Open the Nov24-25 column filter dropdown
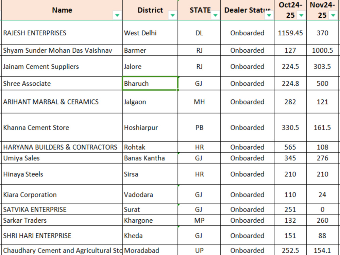Screen dimensions: 340x255 (333, 15)
